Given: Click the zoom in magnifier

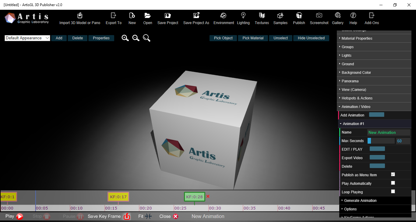Looking at the screenshot, I should [125, 38].
